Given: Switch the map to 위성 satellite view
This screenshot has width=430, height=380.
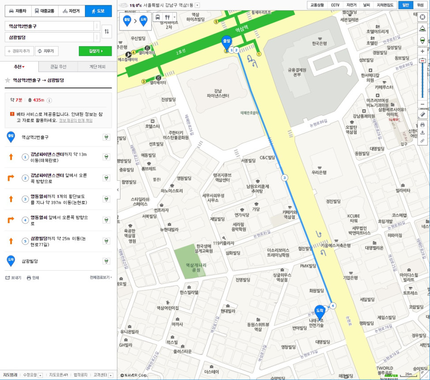Looking at the screenshot, I should pyautogui.click(x=420, y=5).
